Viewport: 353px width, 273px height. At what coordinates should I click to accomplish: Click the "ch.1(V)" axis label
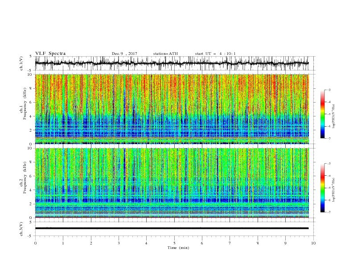[21, 63]
